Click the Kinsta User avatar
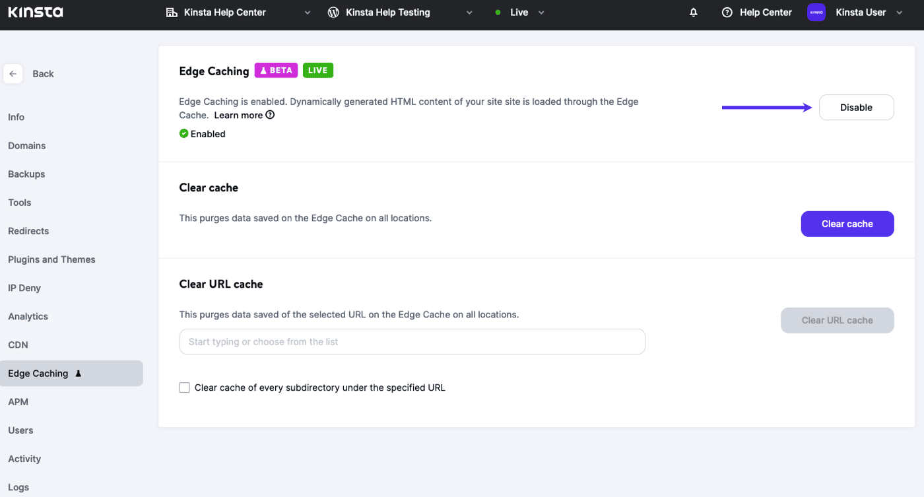Image resolution: width=924 pixels, height=497 pixels. pyautogui.click(x=816, y=13)
